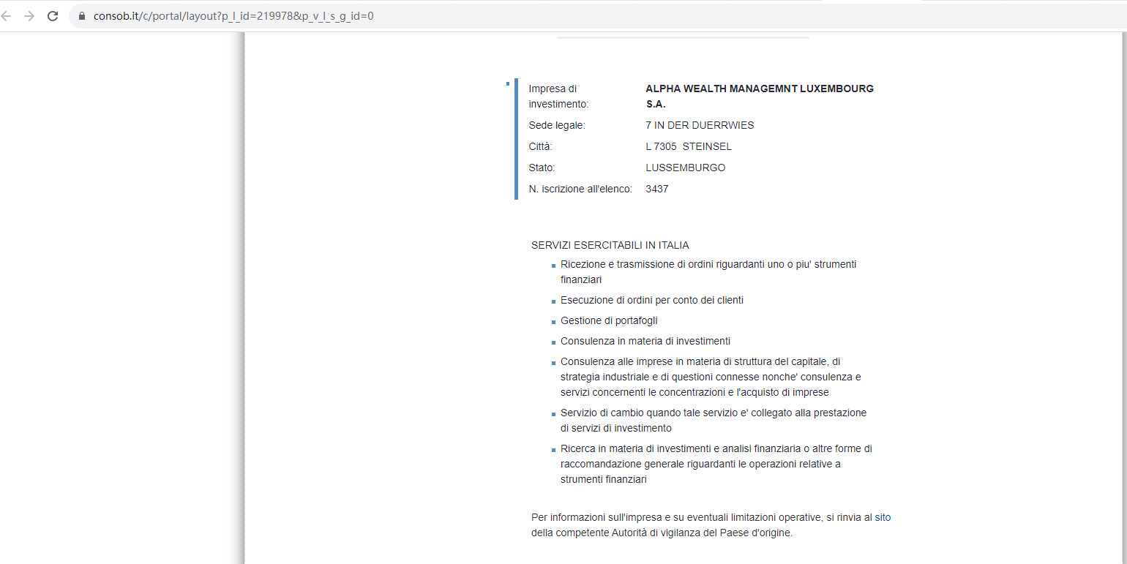Click the value 'LUSSEMBURGO'
This screenshot has width=1127, height=564.
click(x=686, y=168)
